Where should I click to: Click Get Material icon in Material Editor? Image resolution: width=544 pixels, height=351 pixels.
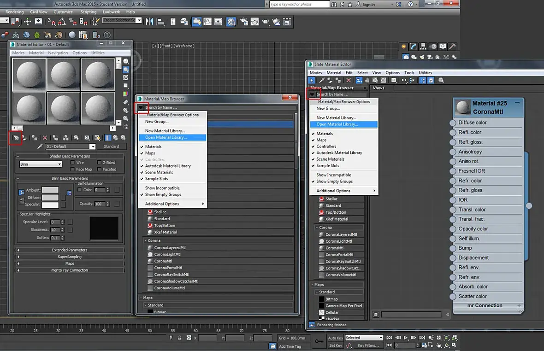16,137
